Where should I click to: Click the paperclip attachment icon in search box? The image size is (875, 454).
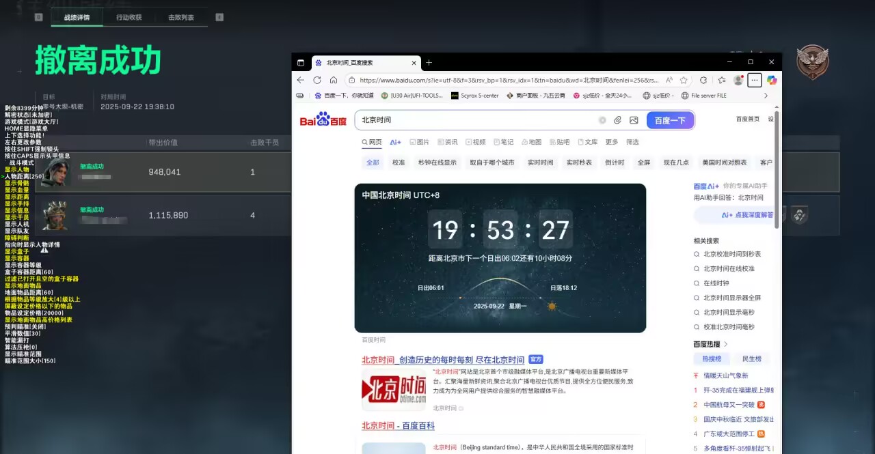617,120
